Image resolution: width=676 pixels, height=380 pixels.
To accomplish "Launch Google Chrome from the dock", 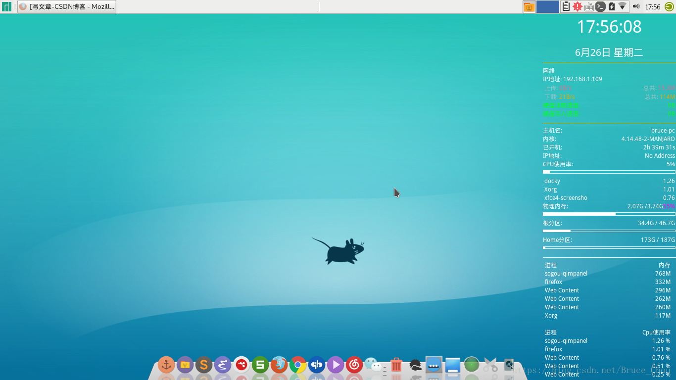I will pyautogui.click(x=298, y=365).
